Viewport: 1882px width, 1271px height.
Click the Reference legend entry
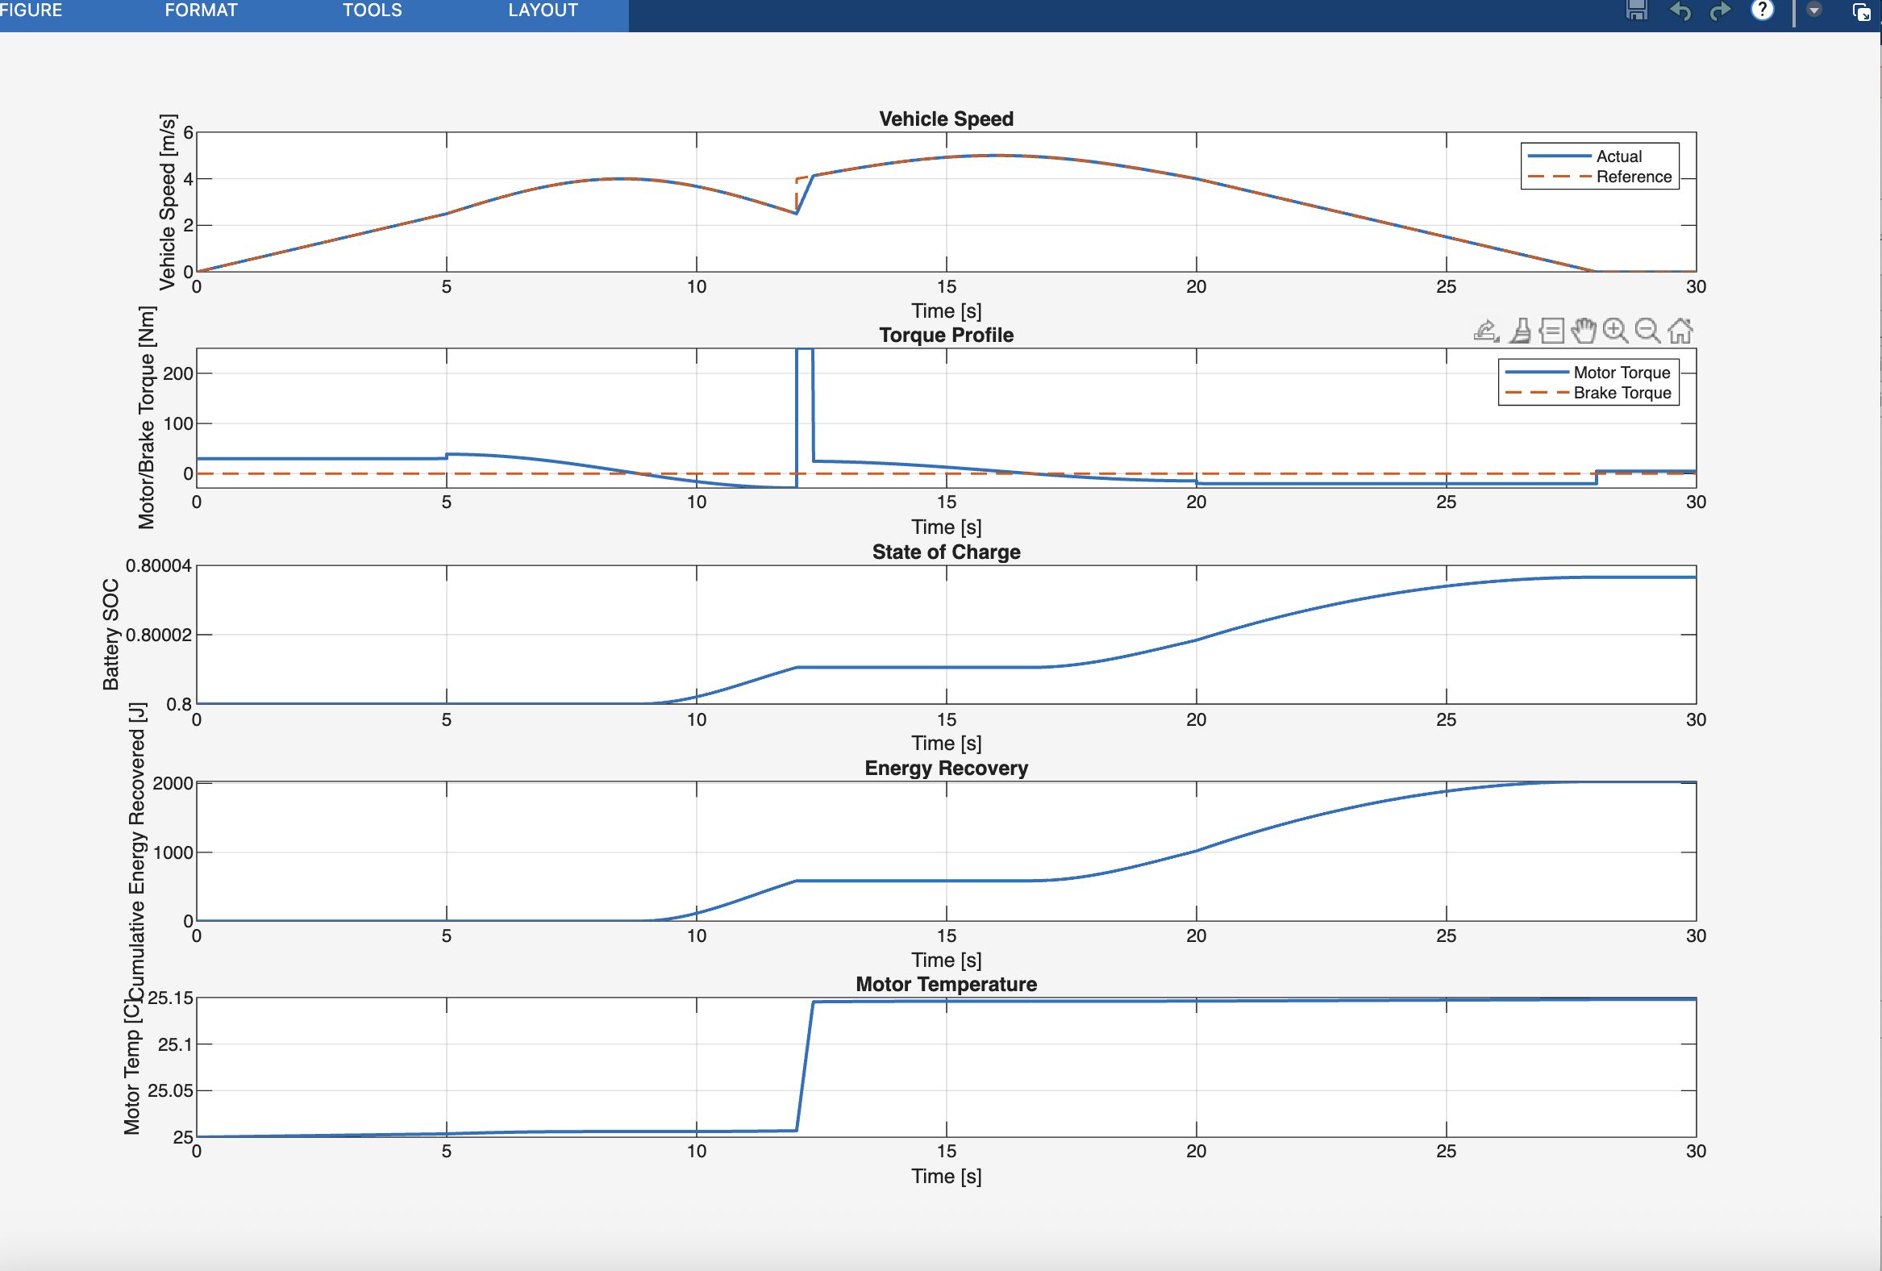pos(1633,177)
